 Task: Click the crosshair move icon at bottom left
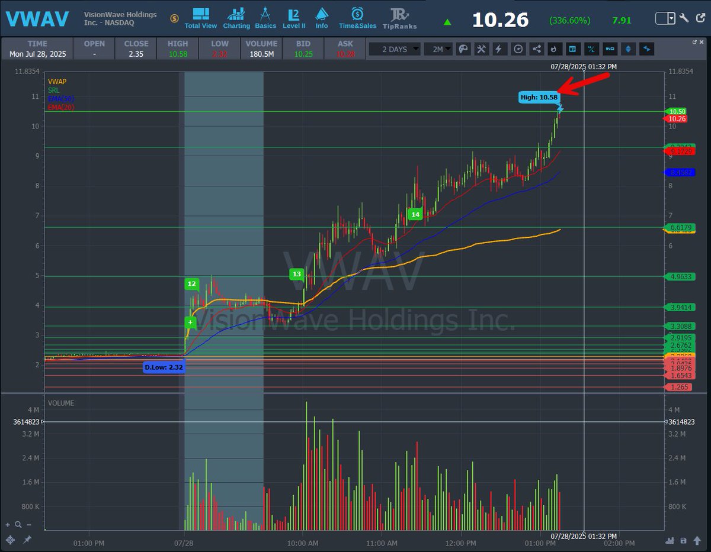(9, 540)
